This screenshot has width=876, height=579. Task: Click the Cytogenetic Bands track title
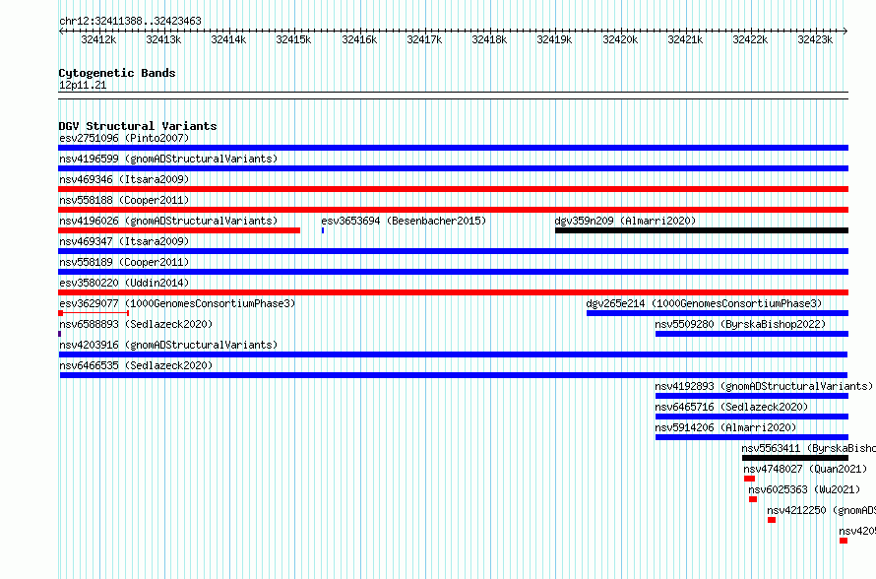pos(117,73)
